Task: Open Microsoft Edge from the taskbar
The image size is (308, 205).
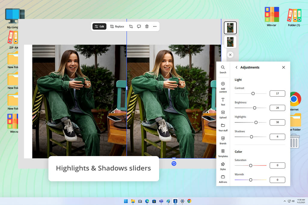Action: point(147,201)
